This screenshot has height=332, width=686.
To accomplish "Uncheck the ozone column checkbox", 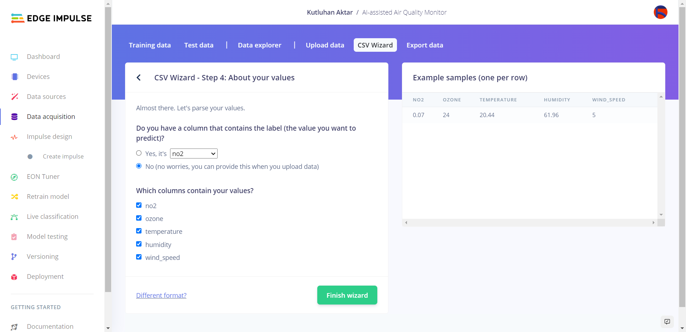I will (x=139, y=218).
